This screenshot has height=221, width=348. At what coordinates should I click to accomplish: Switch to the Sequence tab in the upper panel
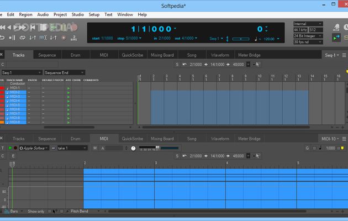pyautogui.click(x=47, y=55)
